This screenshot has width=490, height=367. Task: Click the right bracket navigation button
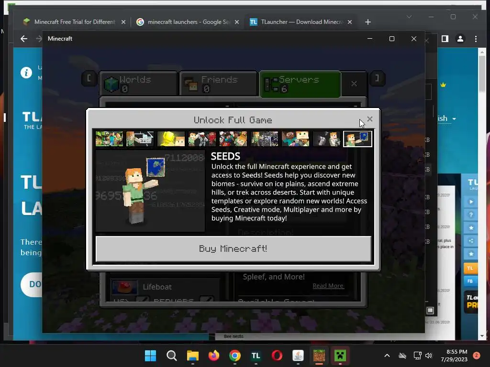377,78
